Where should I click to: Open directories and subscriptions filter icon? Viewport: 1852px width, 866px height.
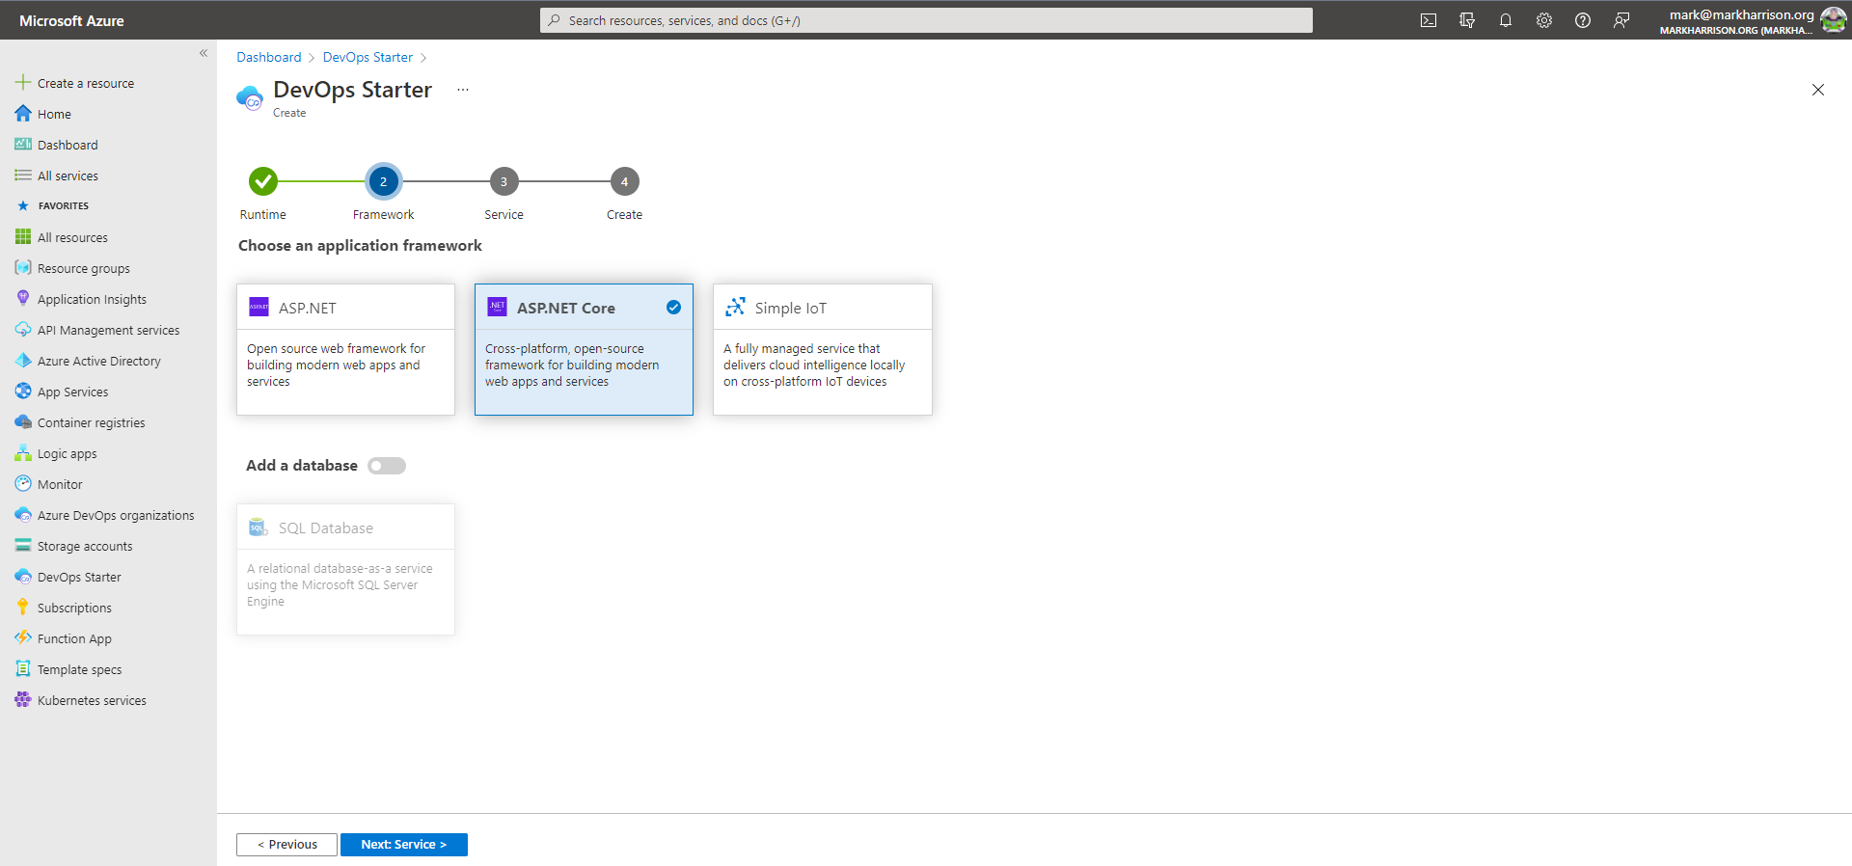coord(1467,20)
